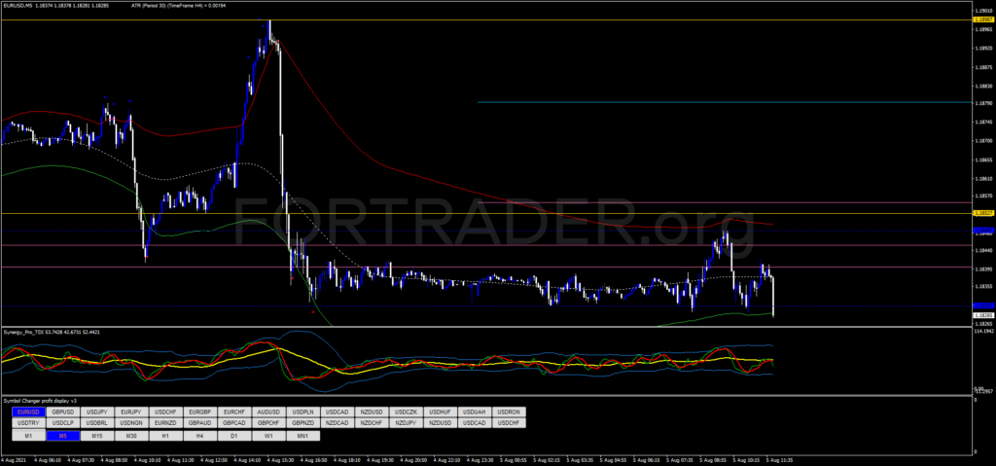Change chart period to D1
The height and width of the screenshot is (466, 996).
pos(234,436)
